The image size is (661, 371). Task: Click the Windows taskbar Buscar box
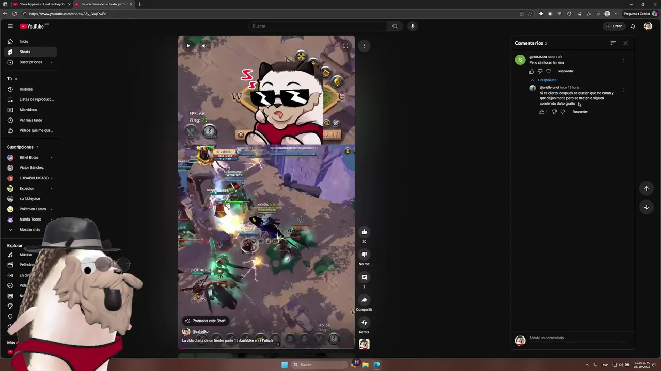point(320,365)
